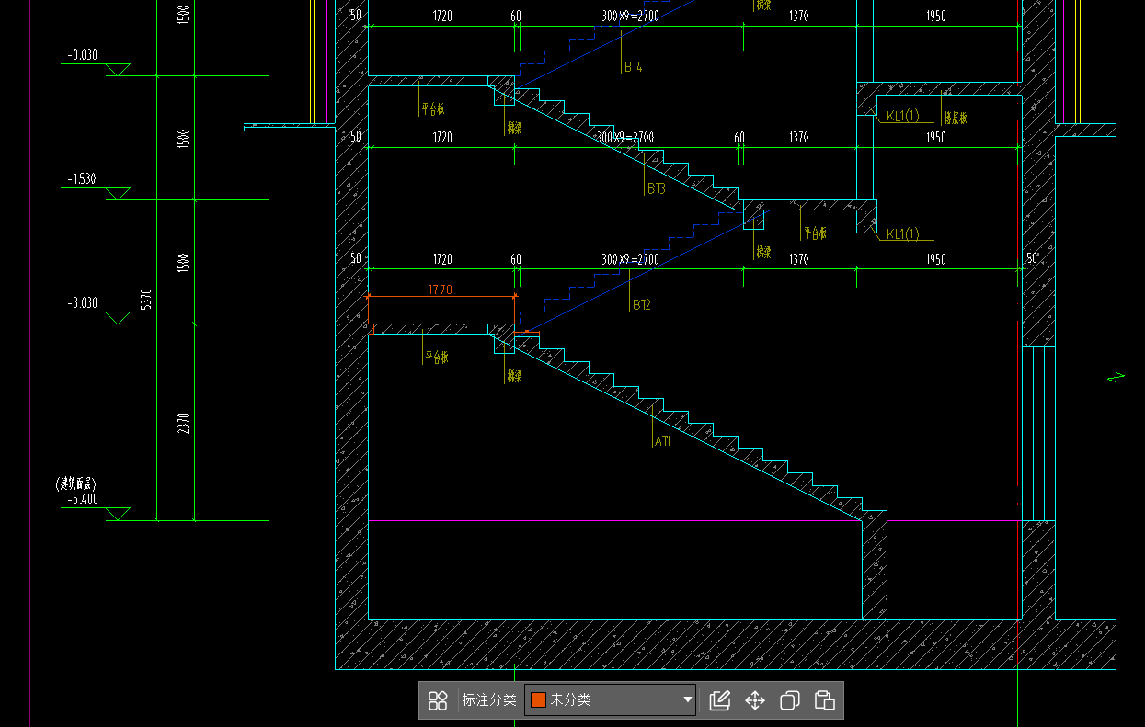Open the 未分类 category dropdown
1145x727 pixels.
click(687, 700)
